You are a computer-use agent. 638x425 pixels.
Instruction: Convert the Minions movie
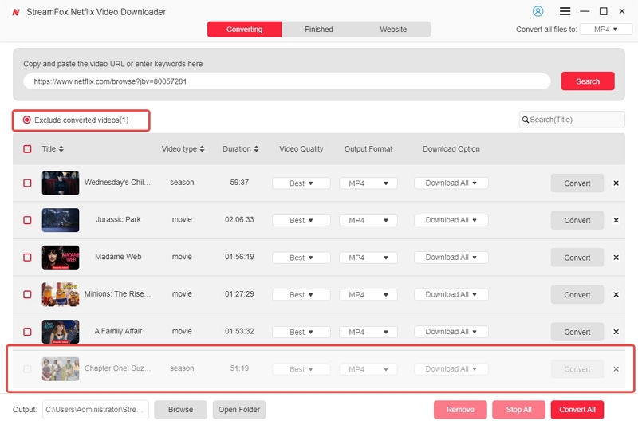click(577, 294)
